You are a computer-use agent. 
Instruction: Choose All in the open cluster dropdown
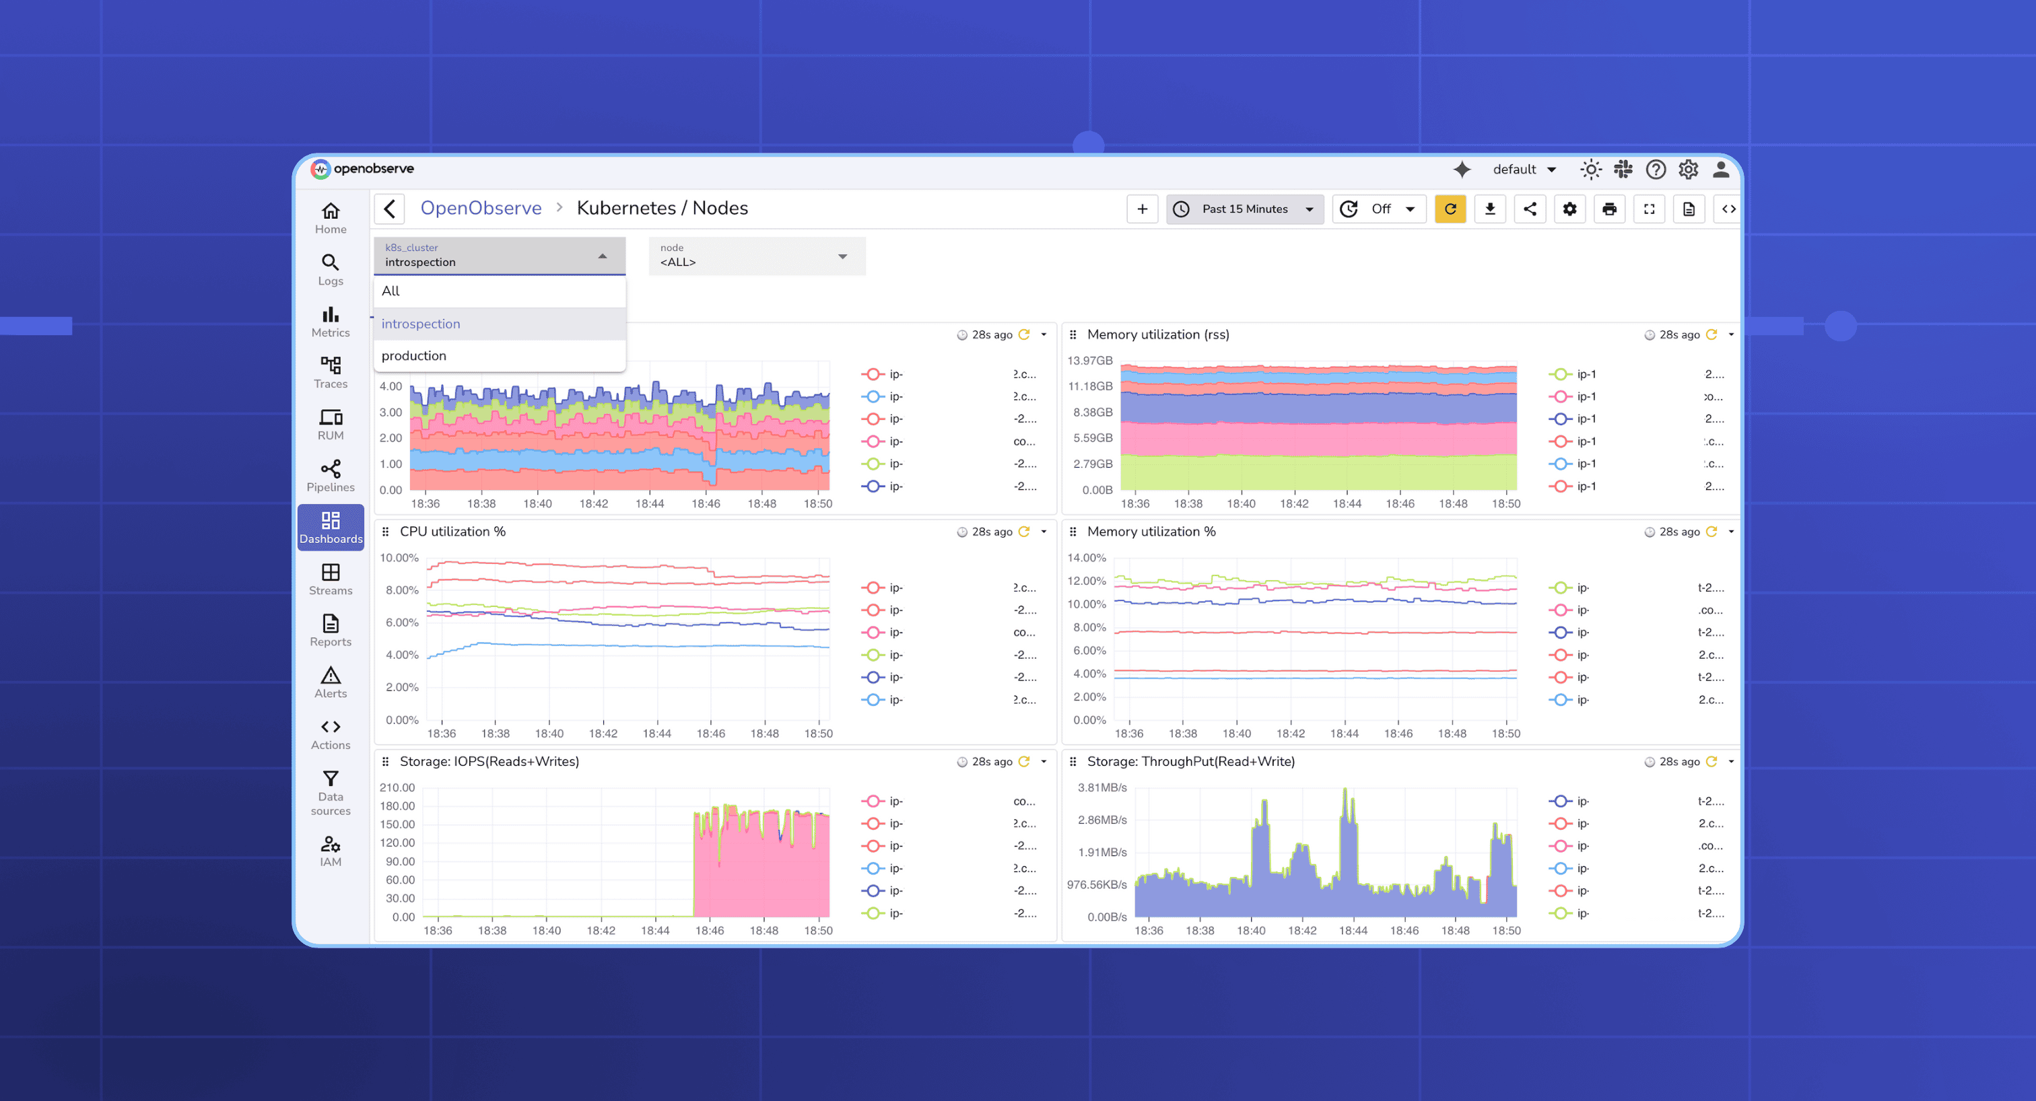click(x=391, y=291)
